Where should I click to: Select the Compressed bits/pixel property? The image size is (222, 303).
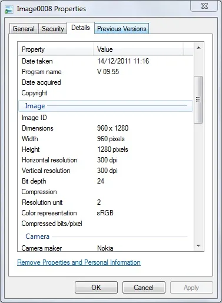tap(52, 224)
